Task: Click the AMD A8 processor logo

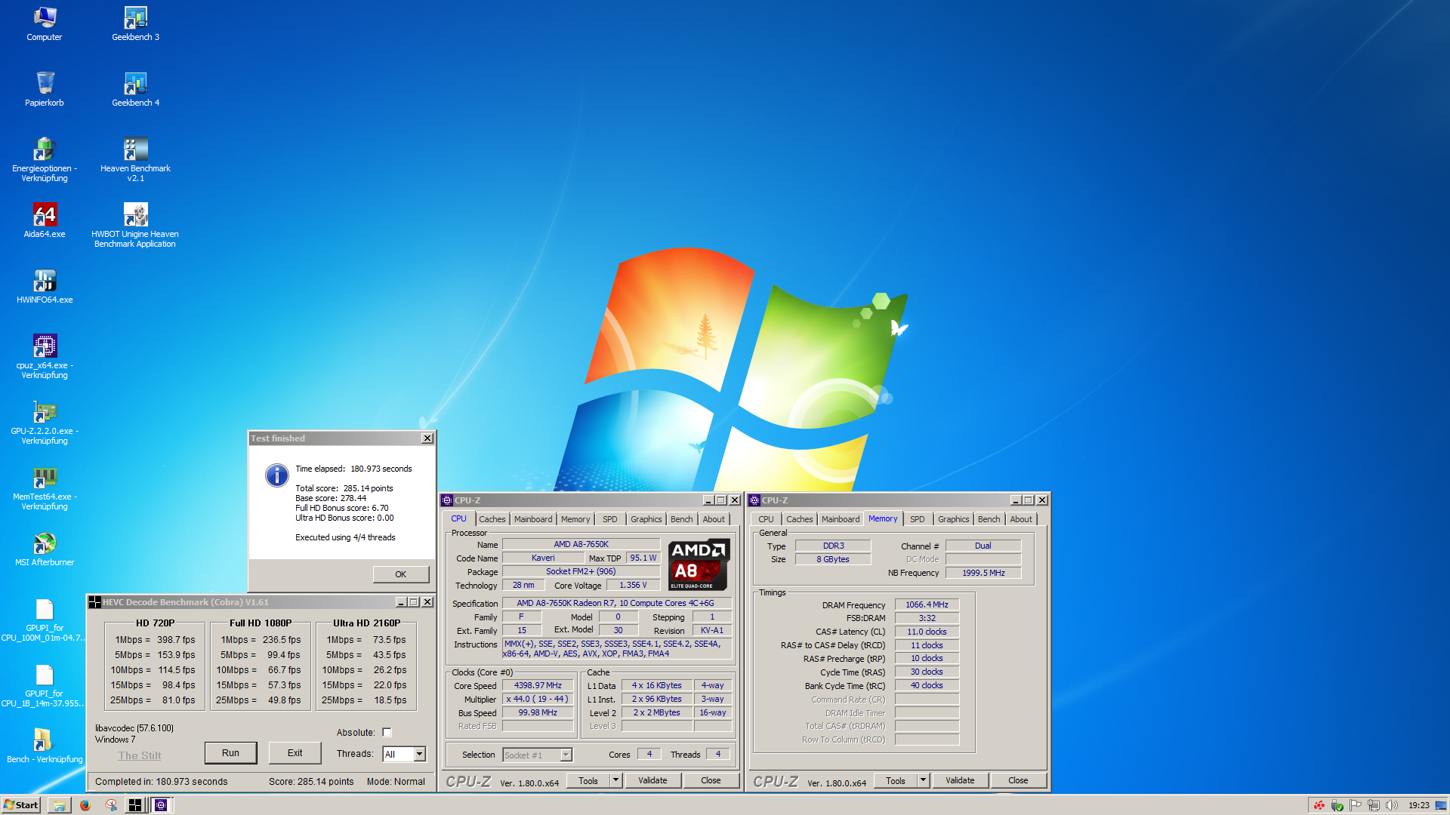Action: click(699, 564)
